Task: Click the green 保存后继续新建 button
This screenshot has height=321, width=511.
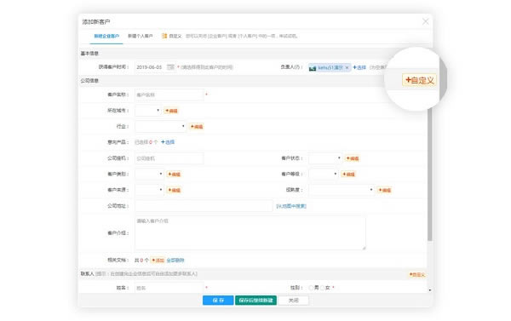Action: coord(255,301)
